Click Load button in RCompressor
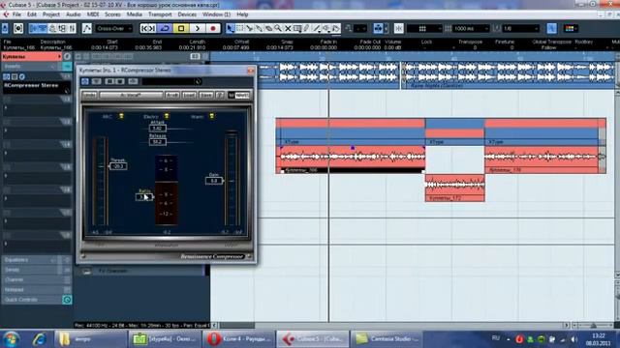Screen dimensions: 620x348 pyautogui.click(x=190, y=95)
